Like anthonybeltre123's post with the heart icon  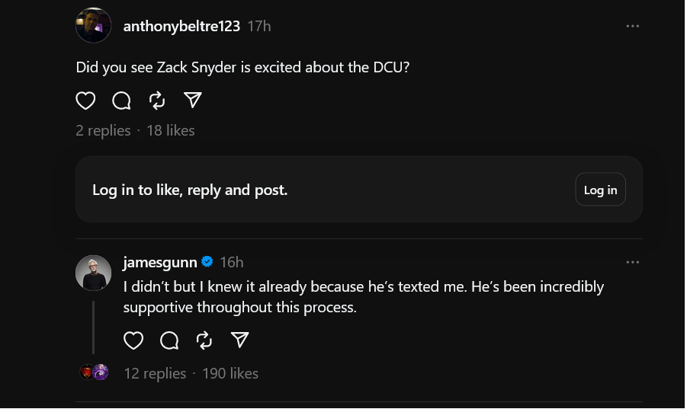85,101
